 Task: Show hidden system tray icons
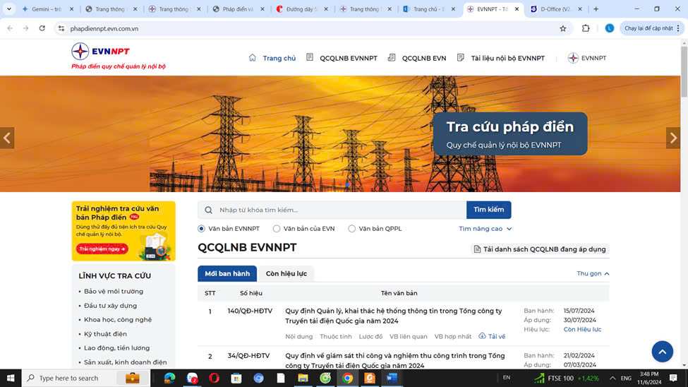click(612, 378)
